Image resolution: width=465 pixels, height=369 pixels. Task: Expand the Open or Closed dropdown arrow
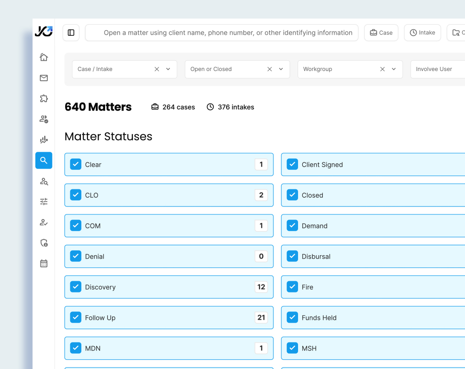(x=281, y=69)
